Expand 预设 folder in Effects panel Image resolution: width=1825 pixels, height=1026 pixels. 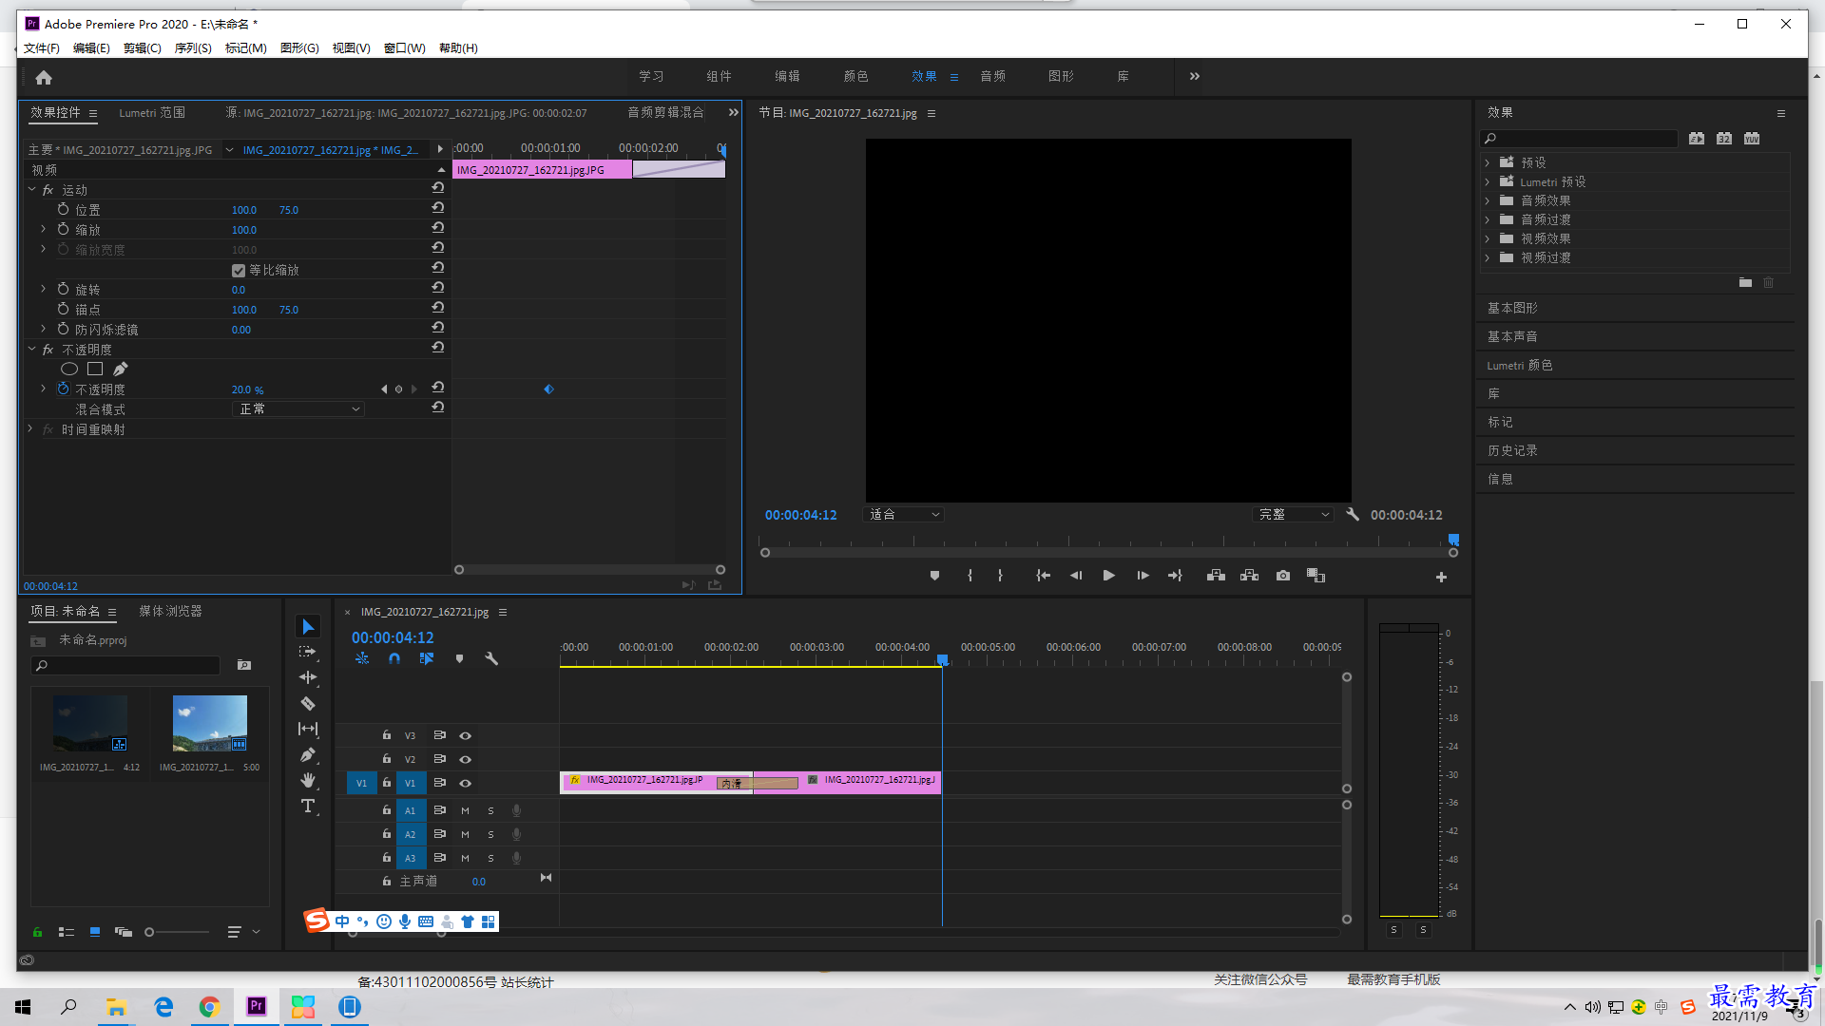(x=1488, y=162)
